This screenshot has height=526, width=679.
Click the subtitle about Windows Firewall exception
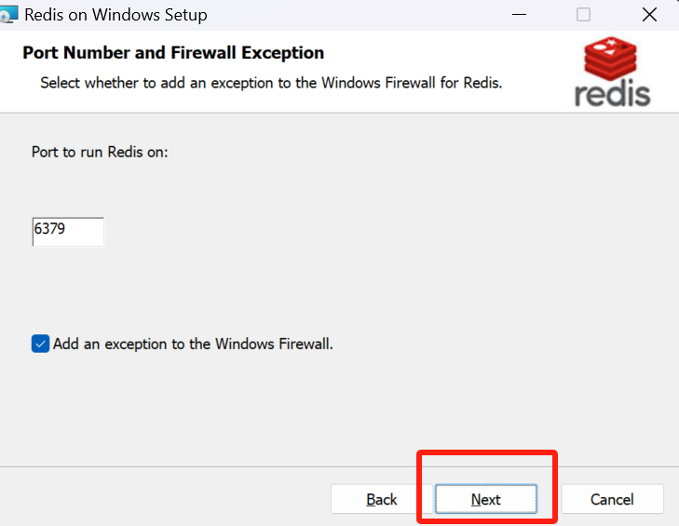point(271,83)
